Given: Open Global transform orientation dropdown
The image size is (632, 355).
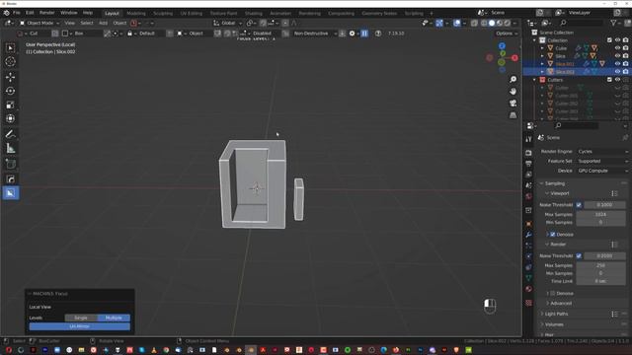Looking at the screenshot, I should click(x=227, y=23).
